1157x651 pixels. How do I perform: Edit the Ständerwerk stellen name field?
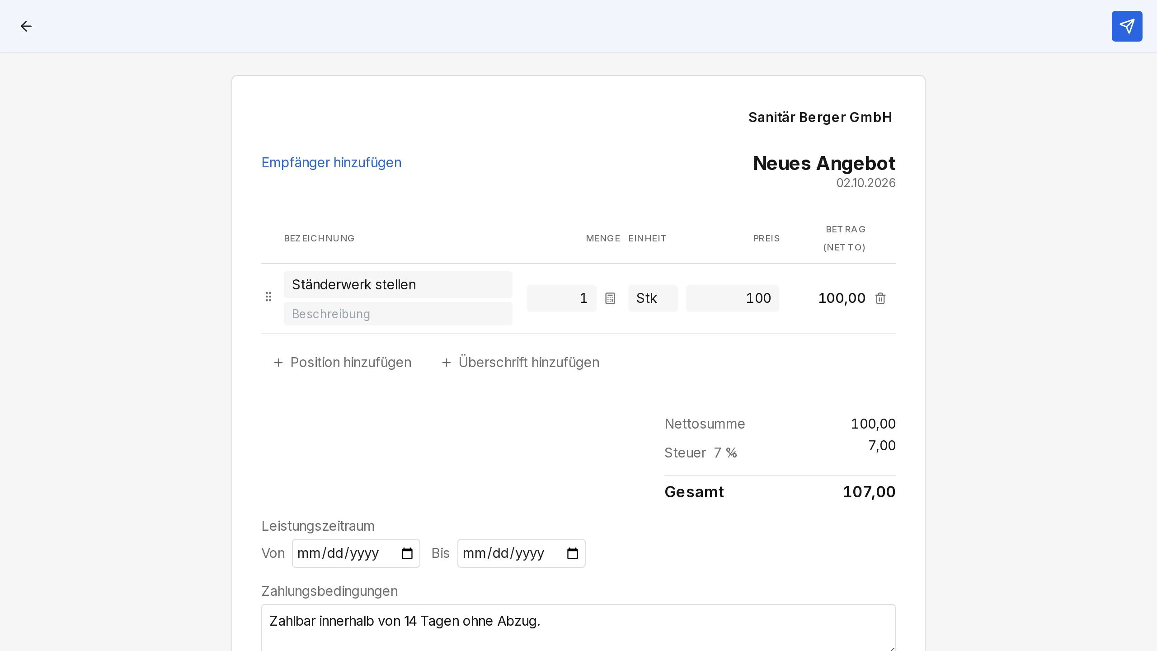[398, 285]
